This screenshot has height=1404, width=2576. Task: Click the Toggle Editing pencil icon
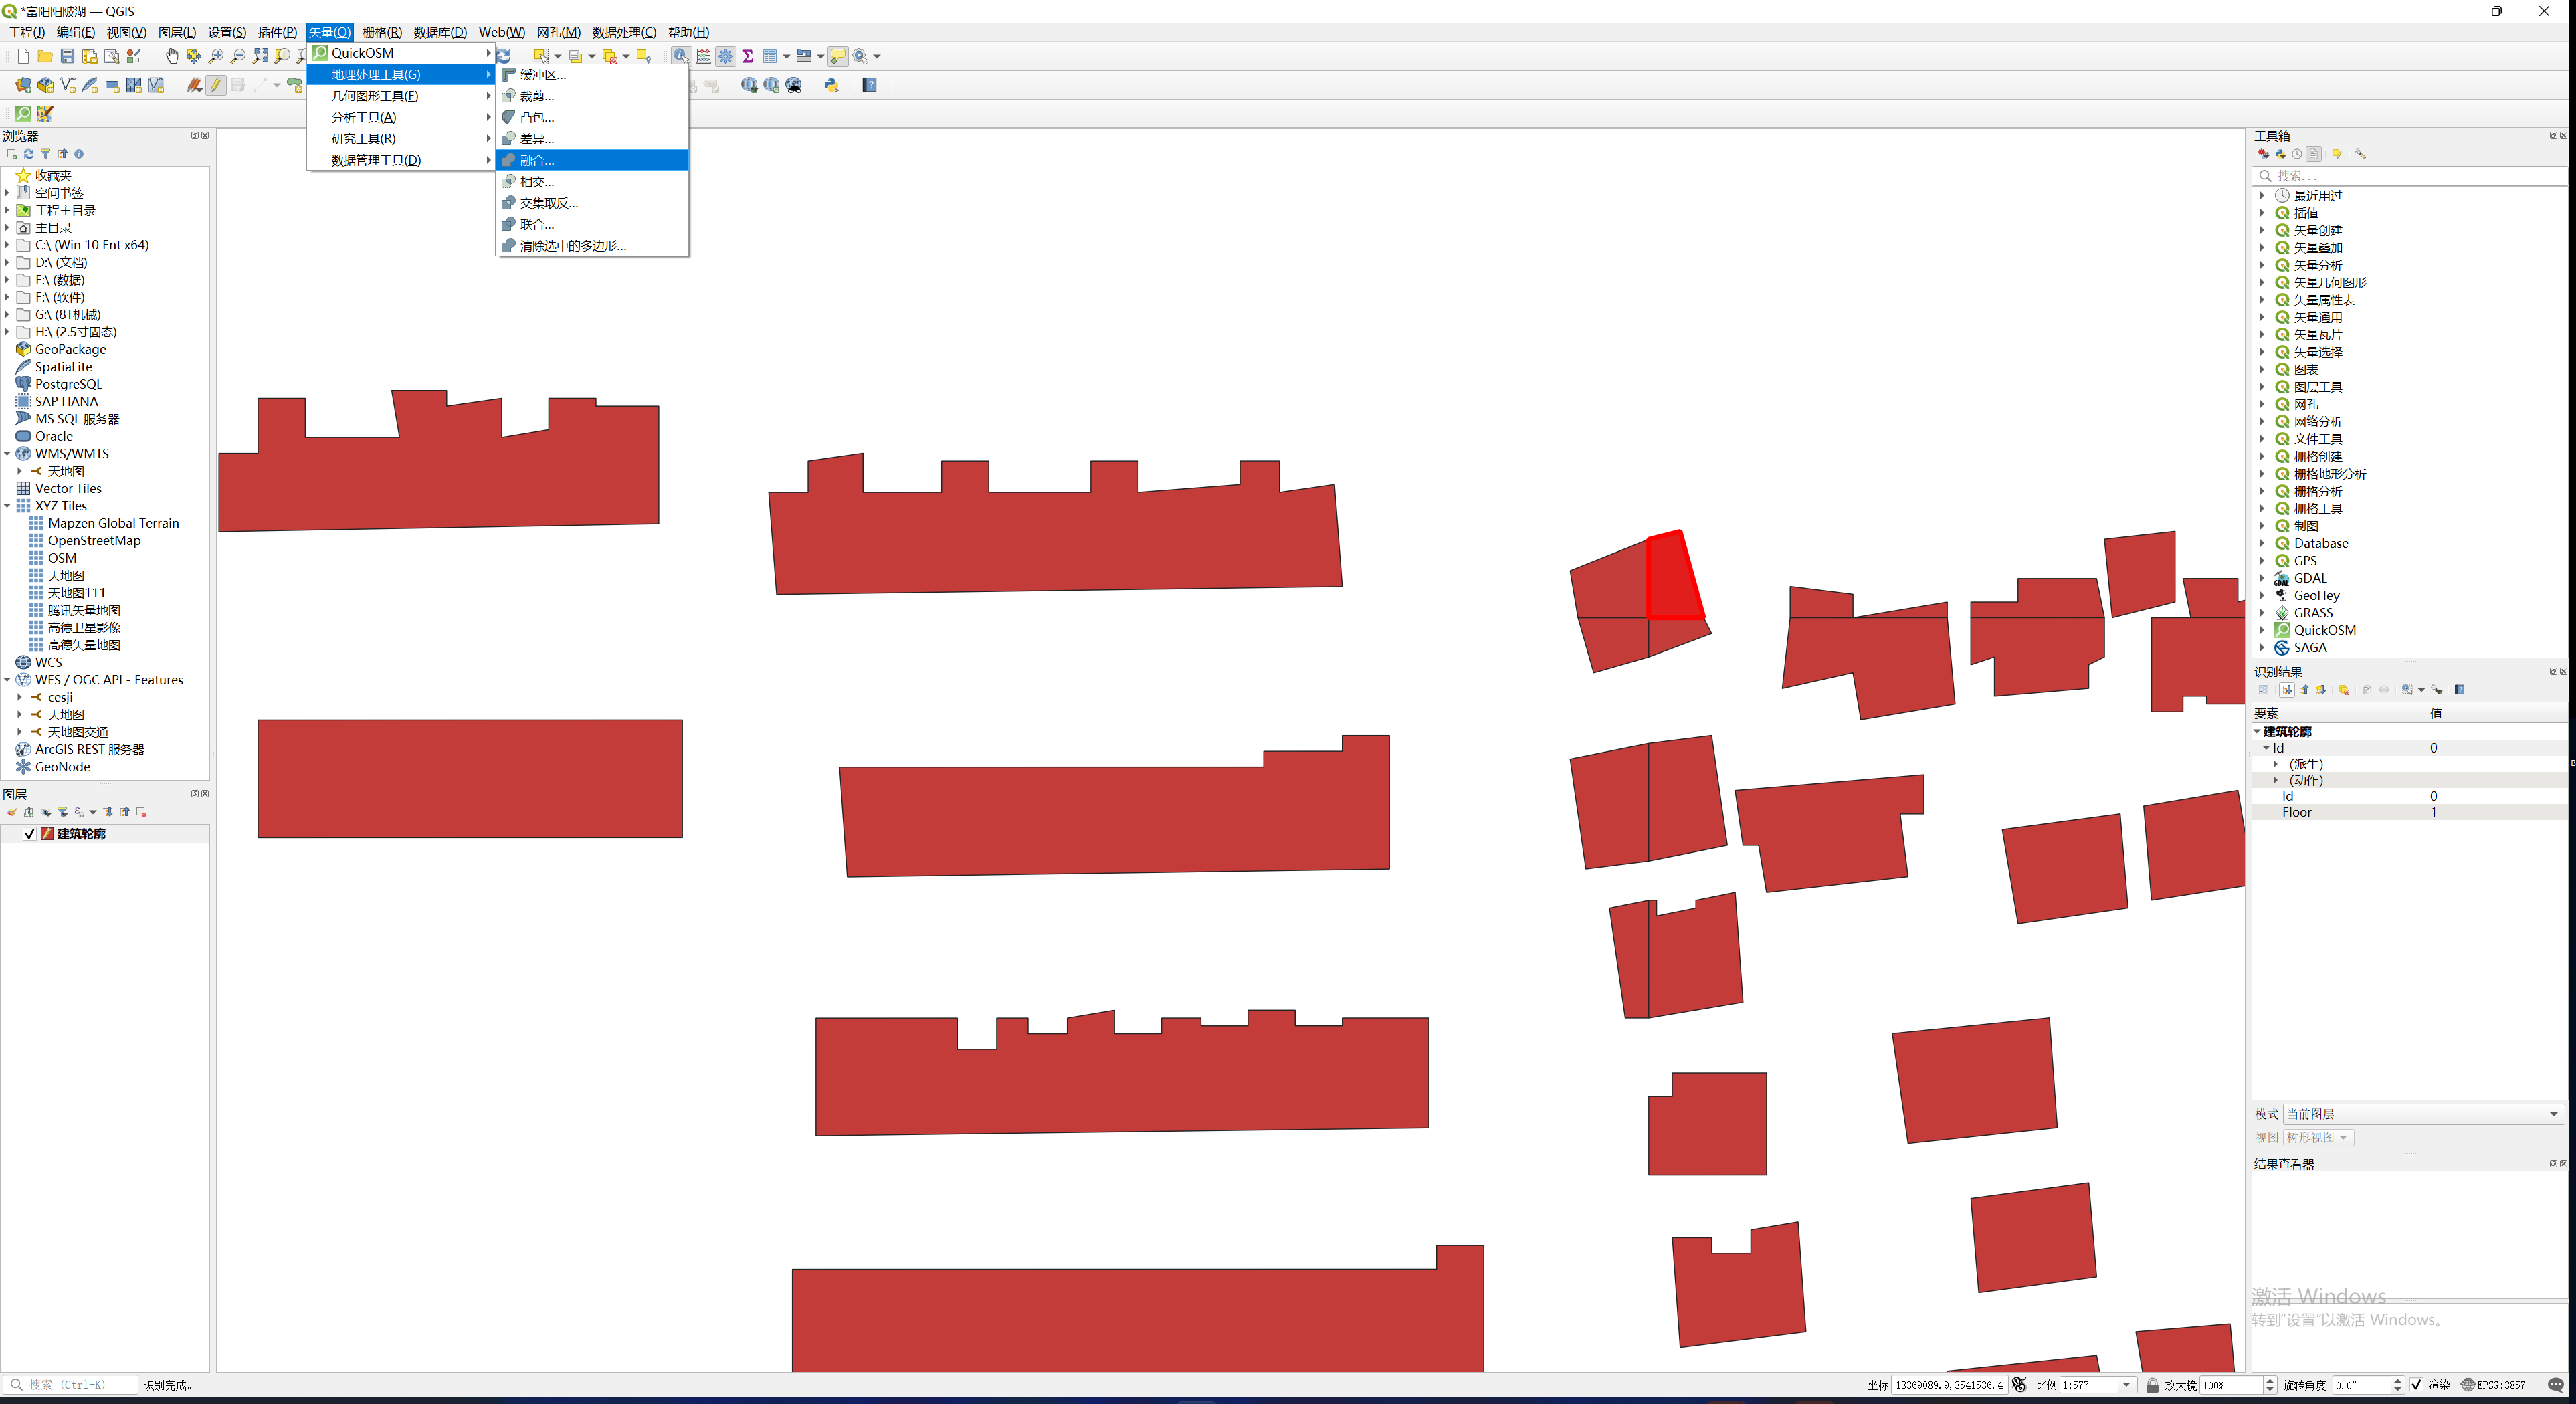216,85
